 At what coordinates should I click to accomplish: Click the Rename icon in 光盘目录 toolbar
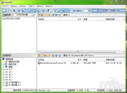[49, 15]
